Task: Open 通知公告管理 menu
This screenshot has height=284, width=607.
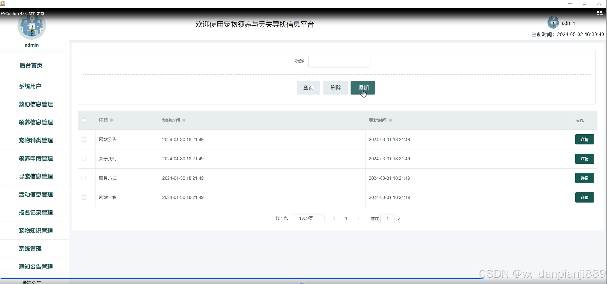Action: [x=34, y=267]
